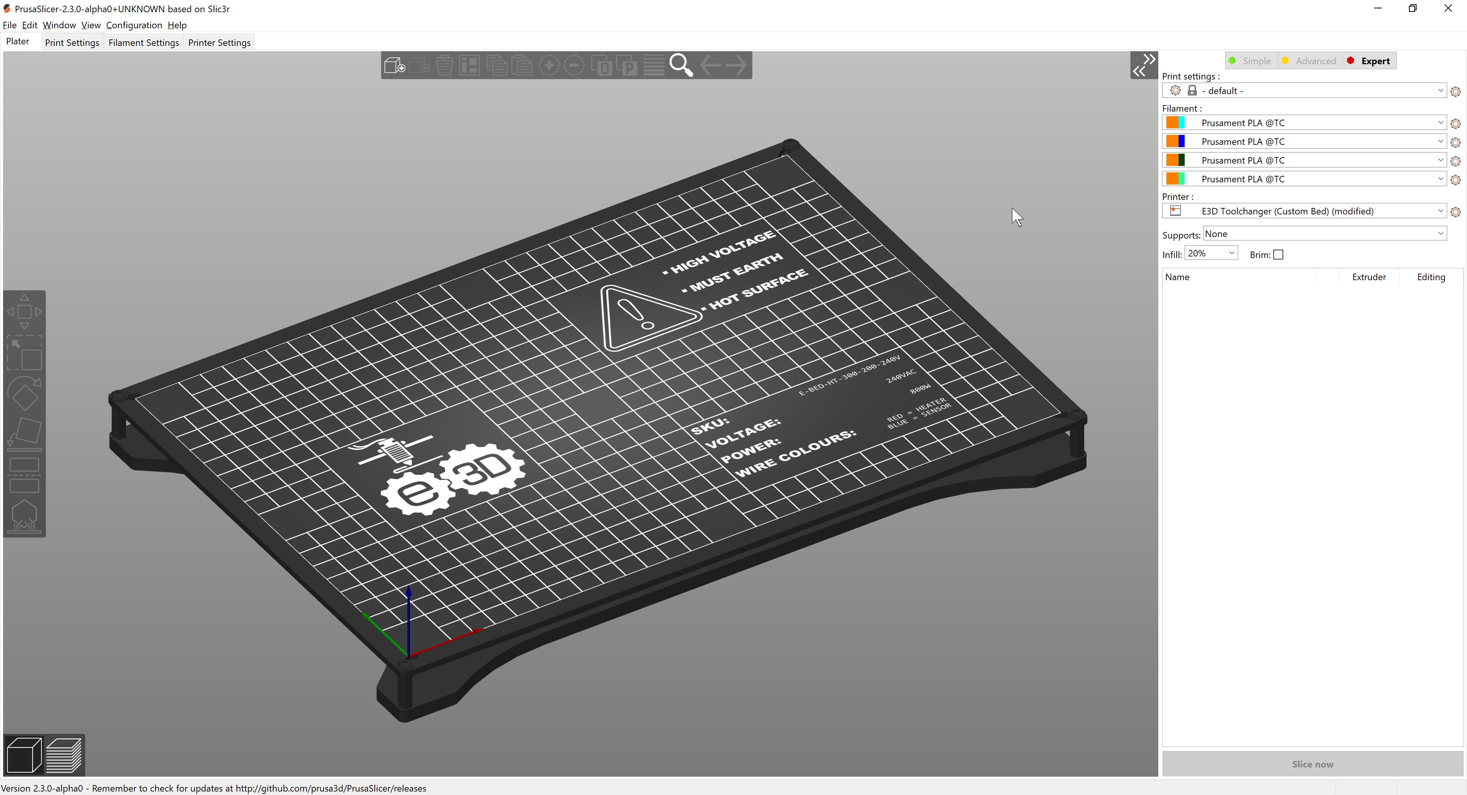Open Printer settings gear icon
This screenshot has width=1467, height=795.
coord(1456,212)
